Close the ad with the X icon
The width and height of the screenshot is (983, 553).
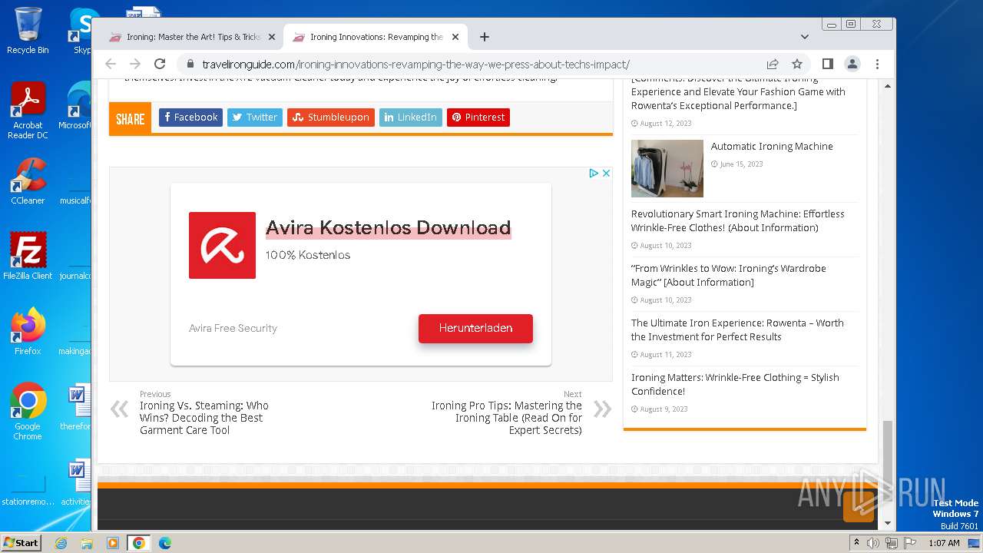pos(606,174)
